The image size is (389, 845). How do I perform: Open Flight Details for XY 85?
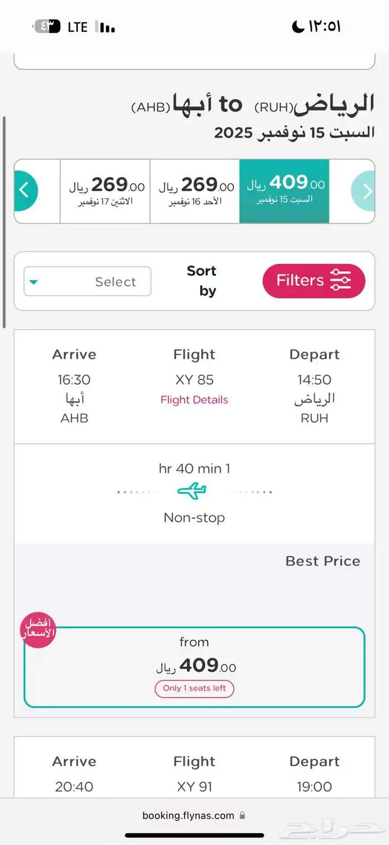pos(194,400)
